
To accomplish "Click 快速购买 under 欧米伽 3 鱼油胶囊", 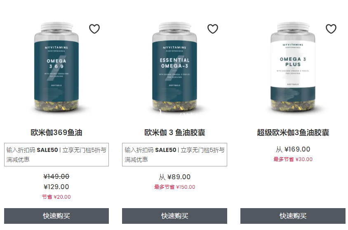I will coord(174,216).
